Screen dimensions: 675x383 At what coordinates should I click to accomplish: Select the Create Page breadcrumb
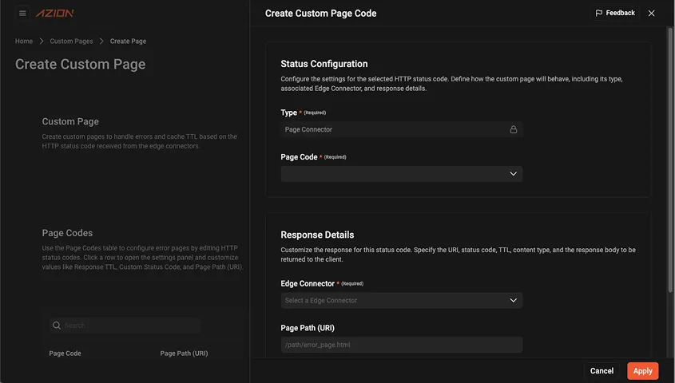128,41
